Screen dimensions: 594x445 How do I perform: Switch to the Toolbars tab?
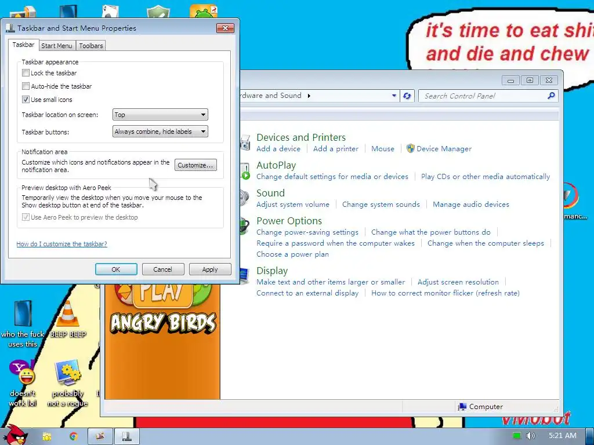(91, 46)
